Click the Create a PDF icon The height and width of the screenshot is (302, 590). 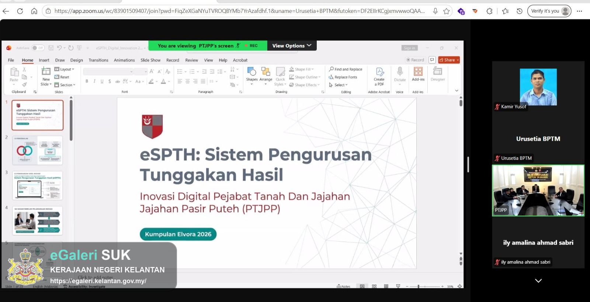[379, 71]
